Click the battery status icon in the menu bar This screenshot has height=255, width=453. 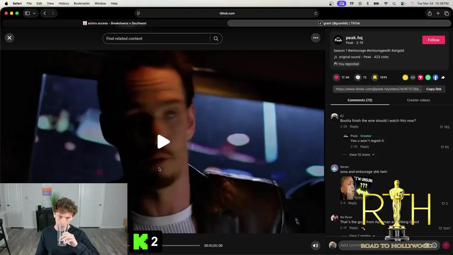[376, 4]
